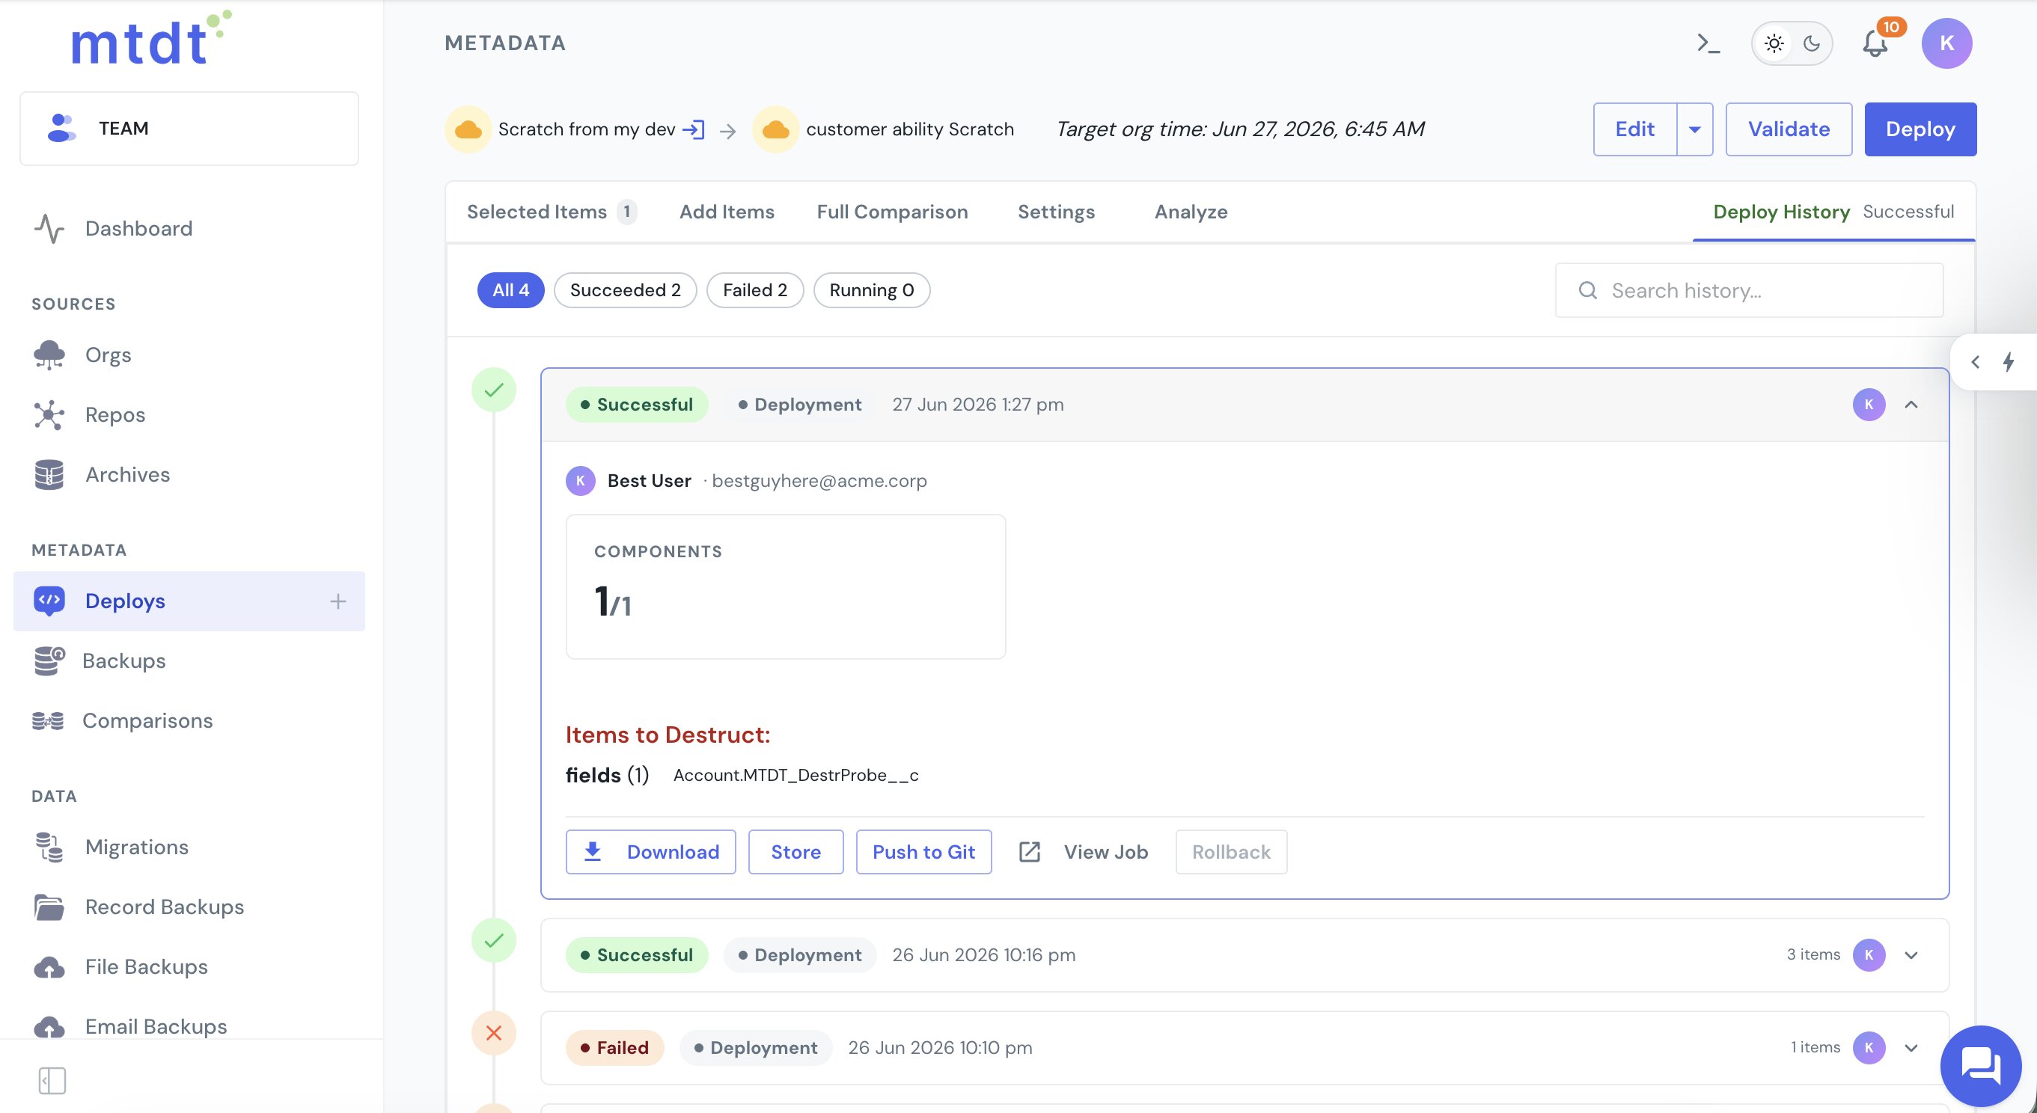Screen dimensions: 2037x1113
Task: Click the Failed 2 filter pill
Action: tap(755, 290)
